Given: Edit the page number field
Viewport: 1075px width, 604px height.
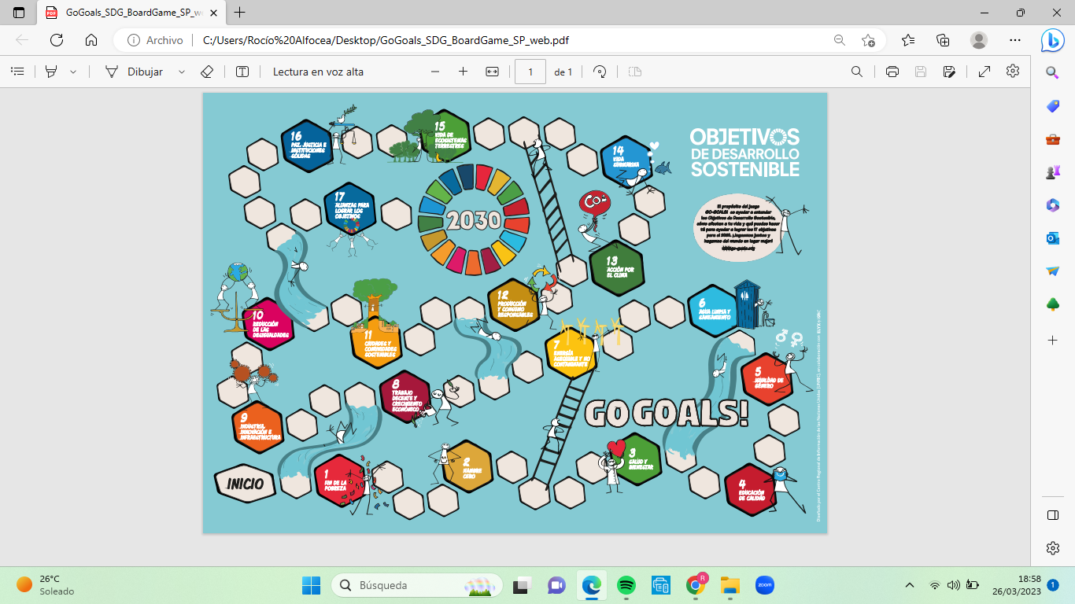Looking at the screenshot, I should point(530,71).
